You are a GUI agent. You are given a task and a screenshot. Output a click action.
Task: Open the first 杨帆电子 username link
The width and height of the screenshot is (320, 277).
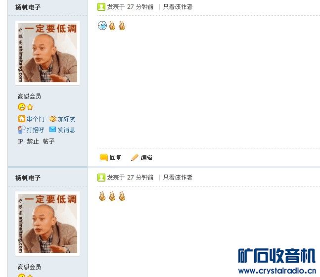click(28, 7)
